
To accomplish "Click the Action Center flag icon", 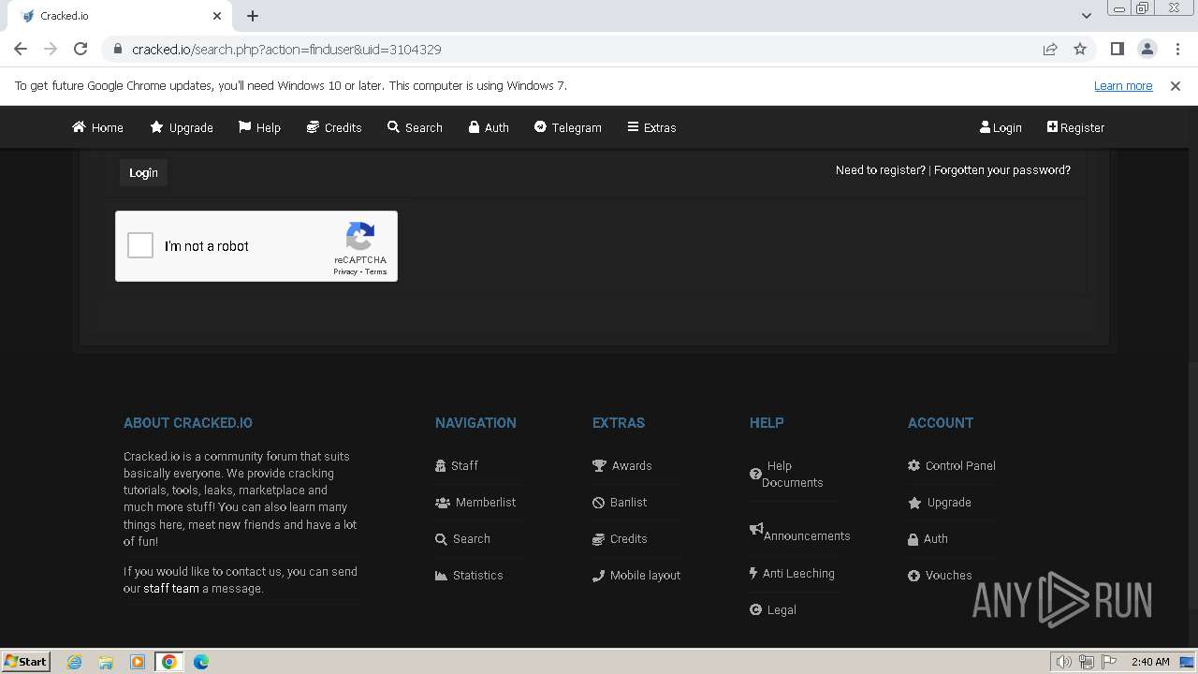I will (x=1109, y=662).
